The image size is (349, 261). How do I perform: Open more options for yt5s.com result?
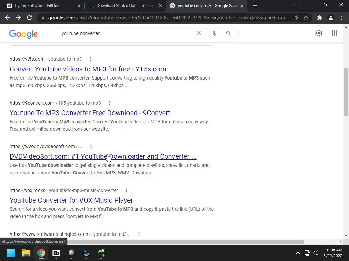click(90, 59)
